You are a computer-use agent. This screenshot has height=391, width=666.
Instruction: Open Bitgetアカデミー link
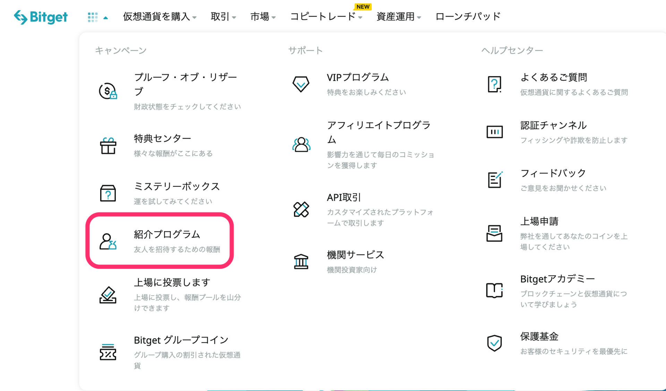coord(557,279)
